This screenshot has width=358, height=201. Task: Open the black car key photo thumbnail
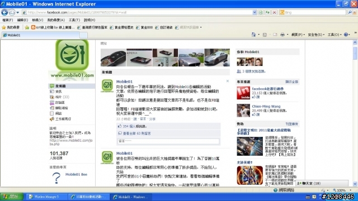point(113,58)
